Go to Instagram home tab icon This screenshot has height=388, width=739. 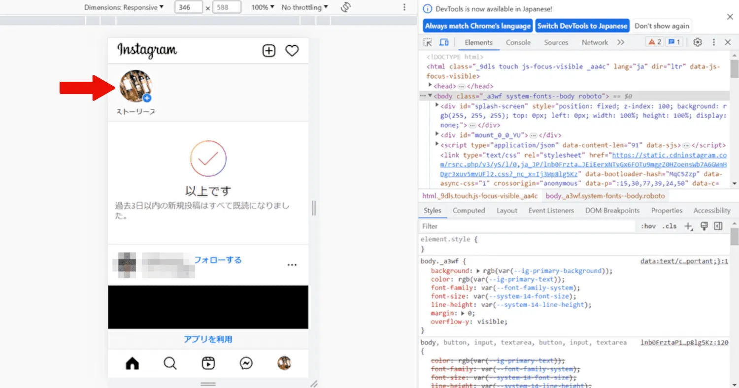pyautogui.click(x=133, y=363)
